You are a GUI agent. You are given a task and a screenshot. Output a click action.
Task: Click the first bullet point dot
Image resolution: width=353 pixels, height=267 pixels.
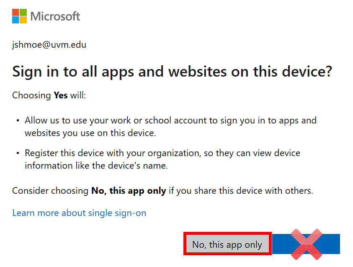click(x=18, y=121)
